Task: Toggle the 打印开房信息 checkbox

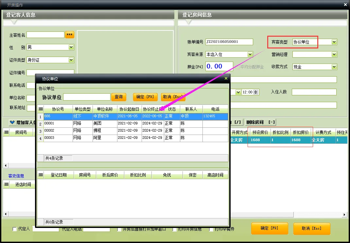Action: 175,229
